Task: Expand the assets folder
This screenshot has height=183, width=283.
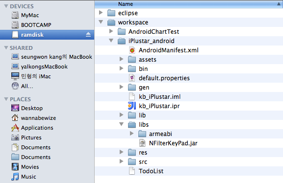Action: [x=122, y=59]
